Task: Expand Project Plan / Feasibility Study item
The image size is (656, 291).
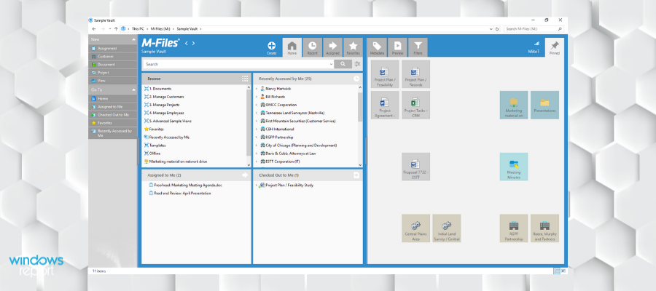Action: click(x=257, y=185)
